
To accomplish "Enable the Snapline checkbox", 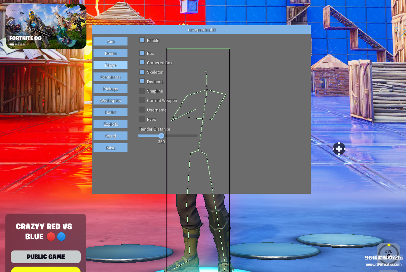I will pos(142,91).
